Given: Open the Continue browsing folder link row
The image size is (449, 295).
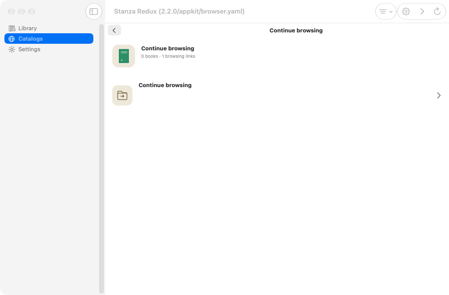Looking at the screenshot, I should 277,95.
